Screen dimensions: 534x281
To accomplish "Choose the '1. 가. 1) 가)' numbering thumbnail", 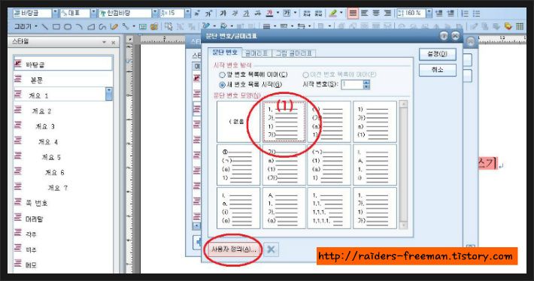I will pos(284,122).
